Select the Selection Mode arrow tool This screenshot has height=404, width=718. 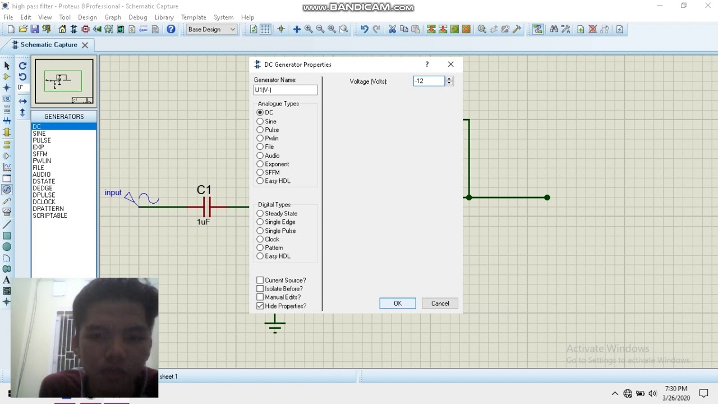pos(7,66)
